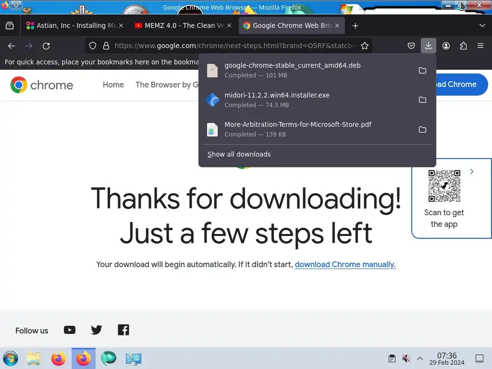Reload the current page
Viewport: 492px width, 369px height.
46,46
